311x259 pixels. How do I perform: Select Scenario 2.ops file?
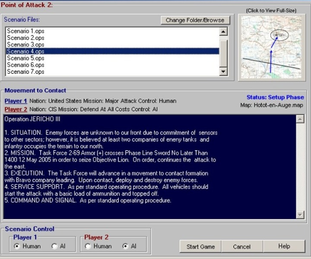(26, 38)
